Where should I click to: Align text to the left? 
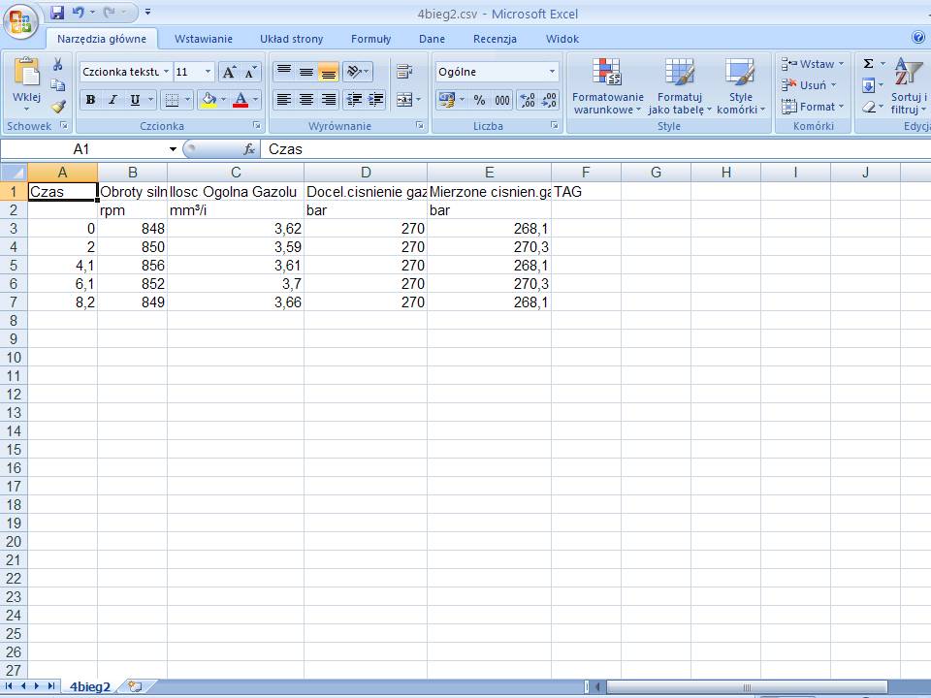[284, 100]
